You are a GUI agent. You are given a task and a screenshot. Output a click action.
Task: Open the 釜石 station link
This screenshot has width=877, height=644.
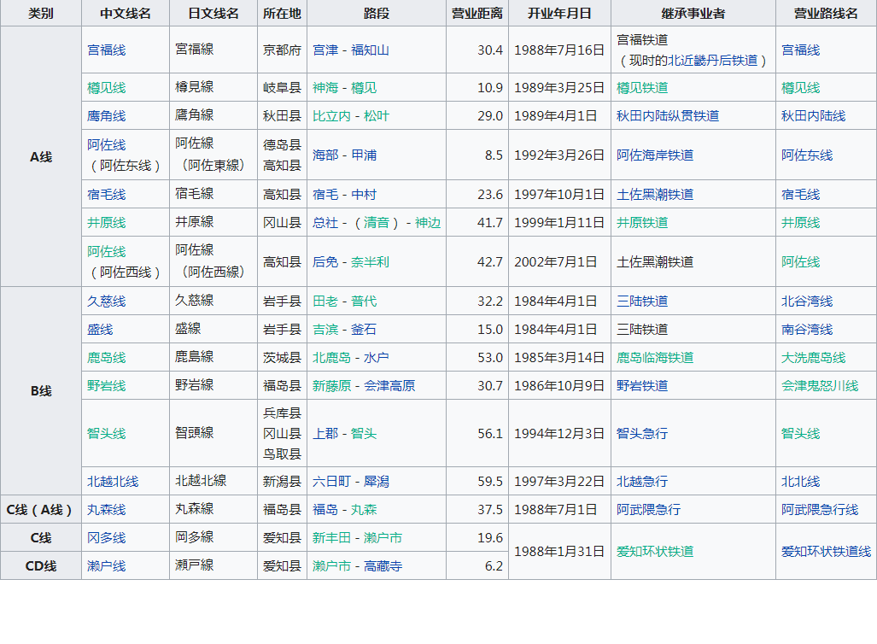[x=364, y=330]
